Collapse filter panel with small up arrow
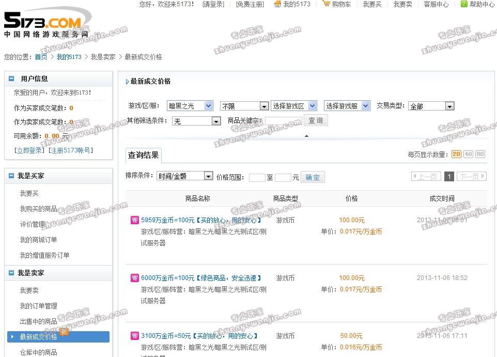The width and height of the screenshot is (497, 357). pyautogui.click(x=306, y=136)
